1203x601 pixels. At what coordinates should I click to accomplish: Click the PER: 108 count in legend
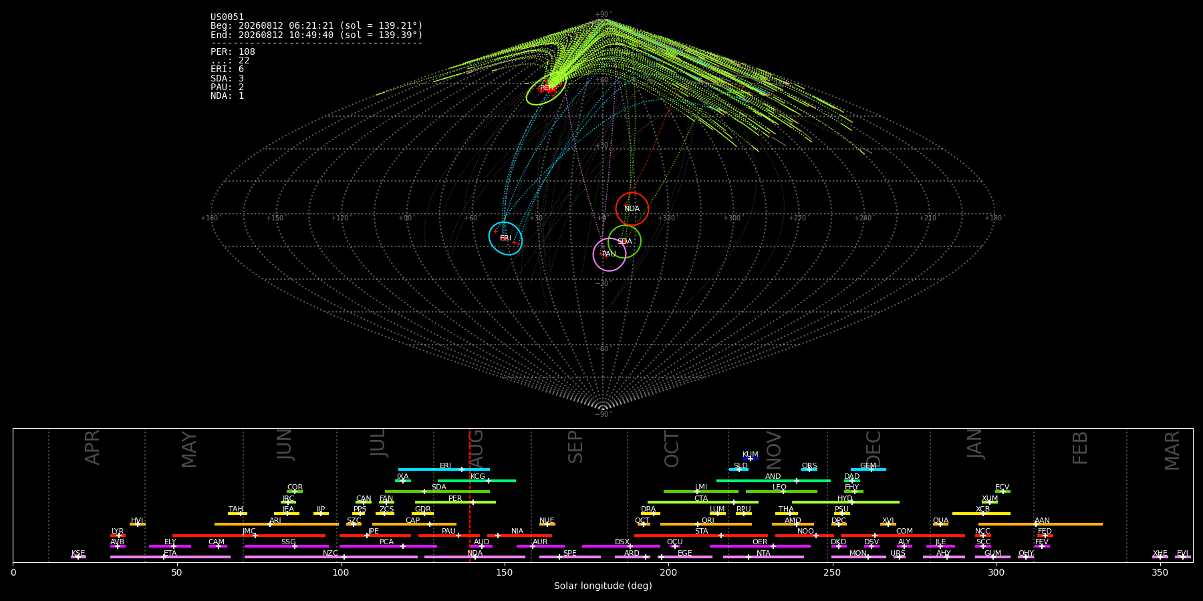233,52
